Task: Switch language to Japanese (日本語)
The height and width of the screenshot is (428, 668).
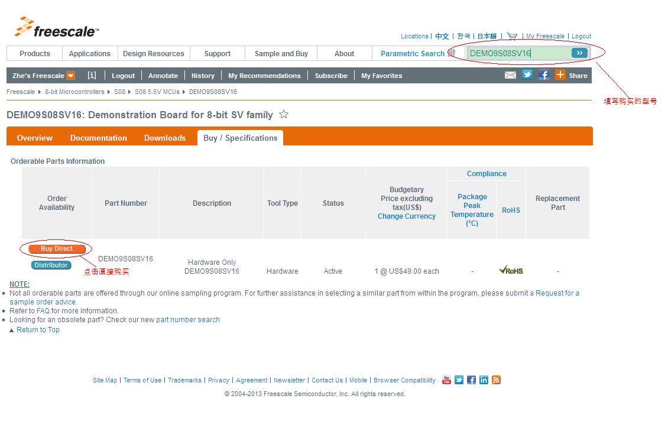Action: 487,36
